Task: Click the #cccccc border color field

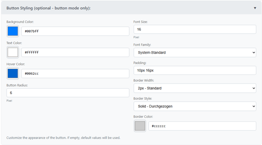Action: [202, 126]
